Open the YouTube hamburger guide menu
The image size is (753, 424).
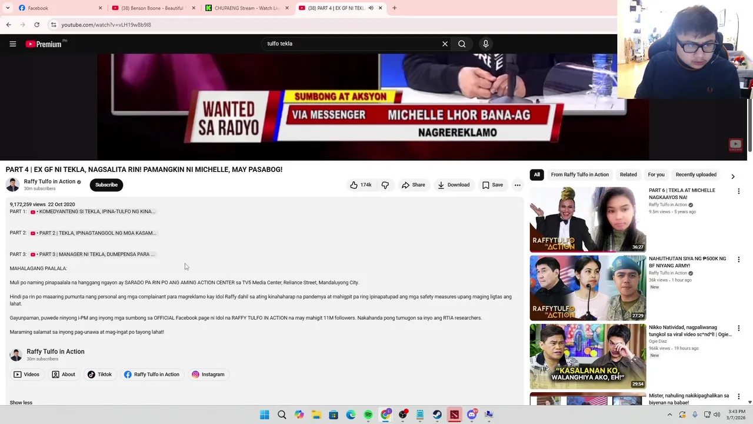12,44
